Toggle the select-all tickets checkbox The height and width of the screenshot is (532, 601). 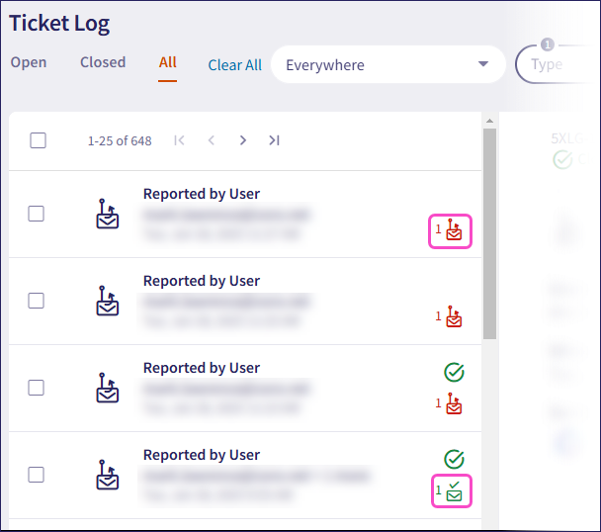tap(38, 140)
